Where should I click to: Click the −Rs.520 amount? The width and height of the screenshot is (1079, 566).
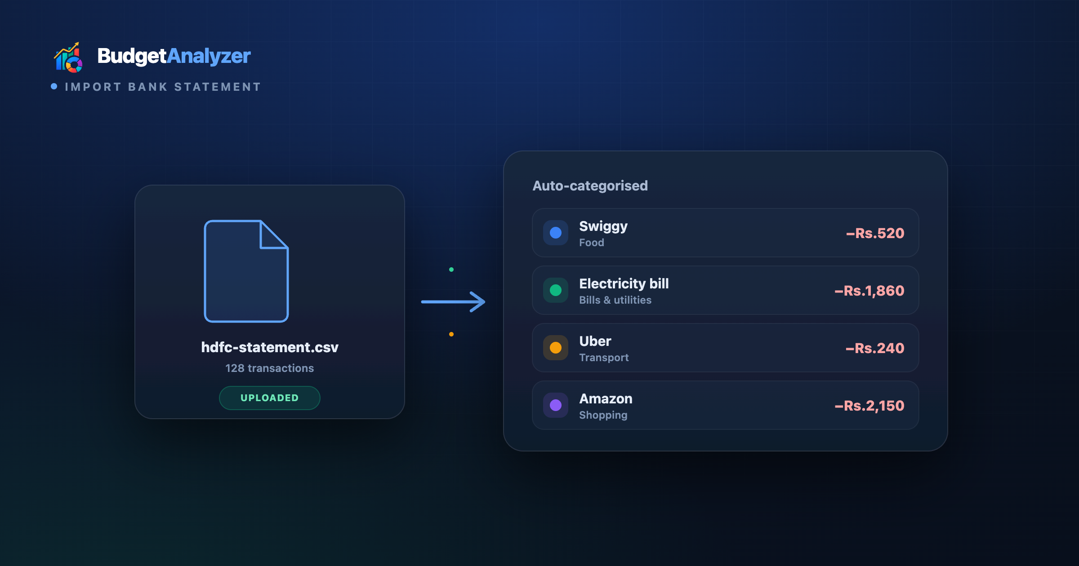coord(875,233)
